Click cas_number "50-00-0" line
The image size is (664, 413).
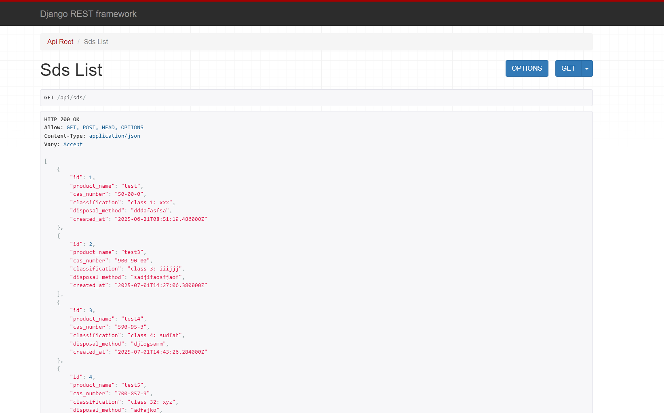108,194
